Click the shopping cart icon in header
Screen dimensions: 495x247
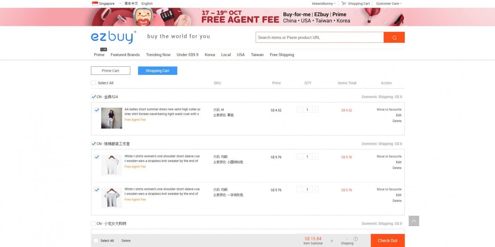(343, 3)
